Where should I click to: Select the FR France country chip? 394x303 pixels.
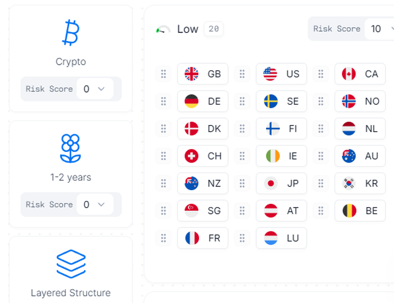pos(203,238)
